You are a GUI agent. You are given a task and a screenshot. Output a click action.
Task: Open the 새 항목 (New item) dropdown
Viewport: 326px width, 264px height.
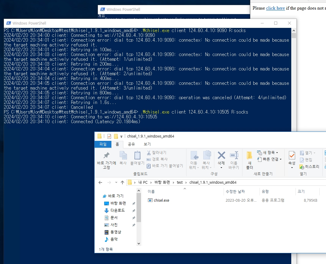(267, 153)
